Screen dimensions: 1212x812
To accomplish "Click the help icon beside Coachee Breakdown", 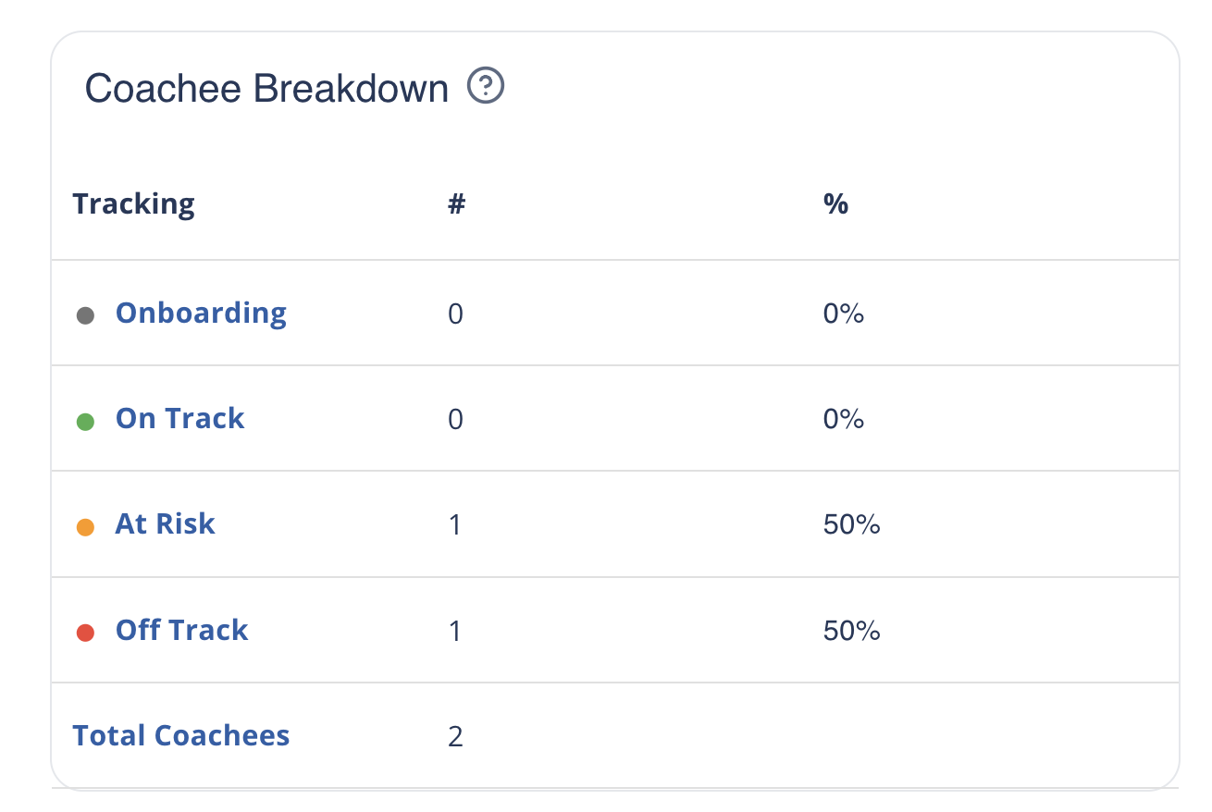I will [x=486, y=87].
